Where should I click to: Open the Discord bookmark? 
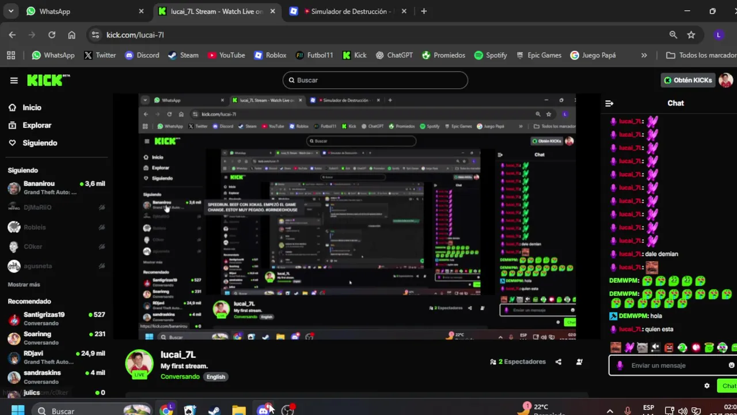click(142, 55)
